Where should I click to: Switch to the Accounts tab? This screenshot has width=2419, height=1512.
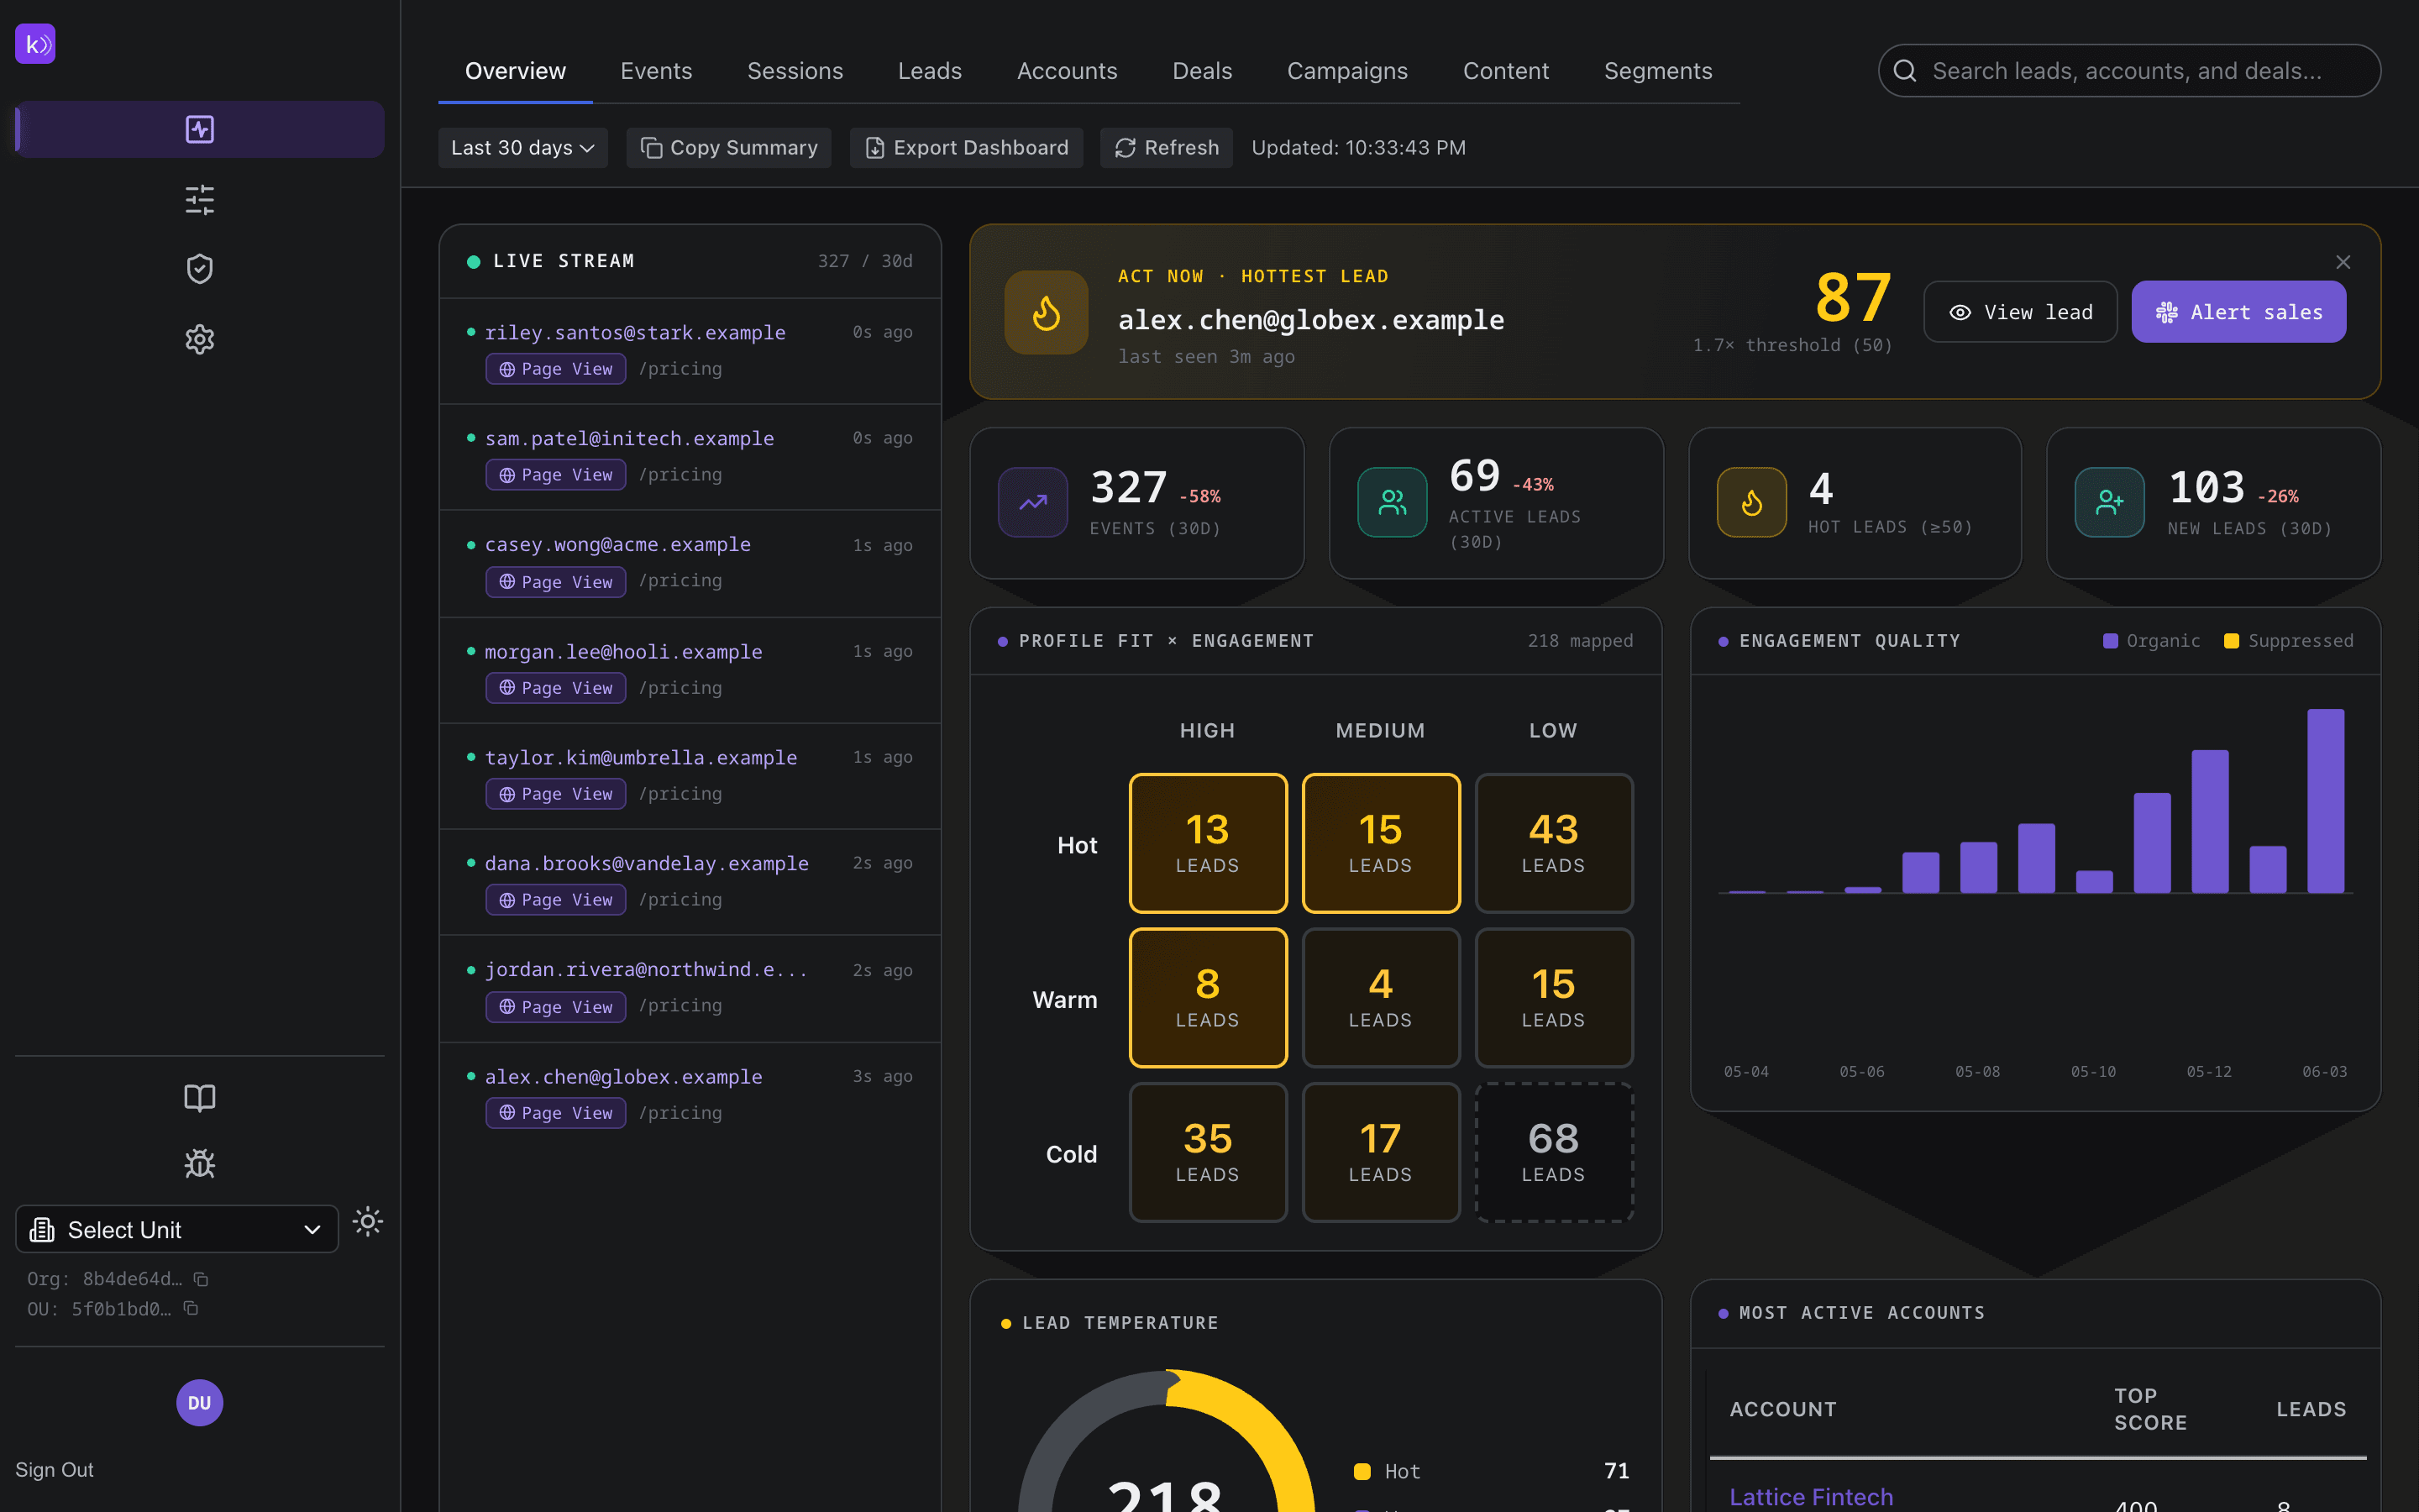[1067, 71]
